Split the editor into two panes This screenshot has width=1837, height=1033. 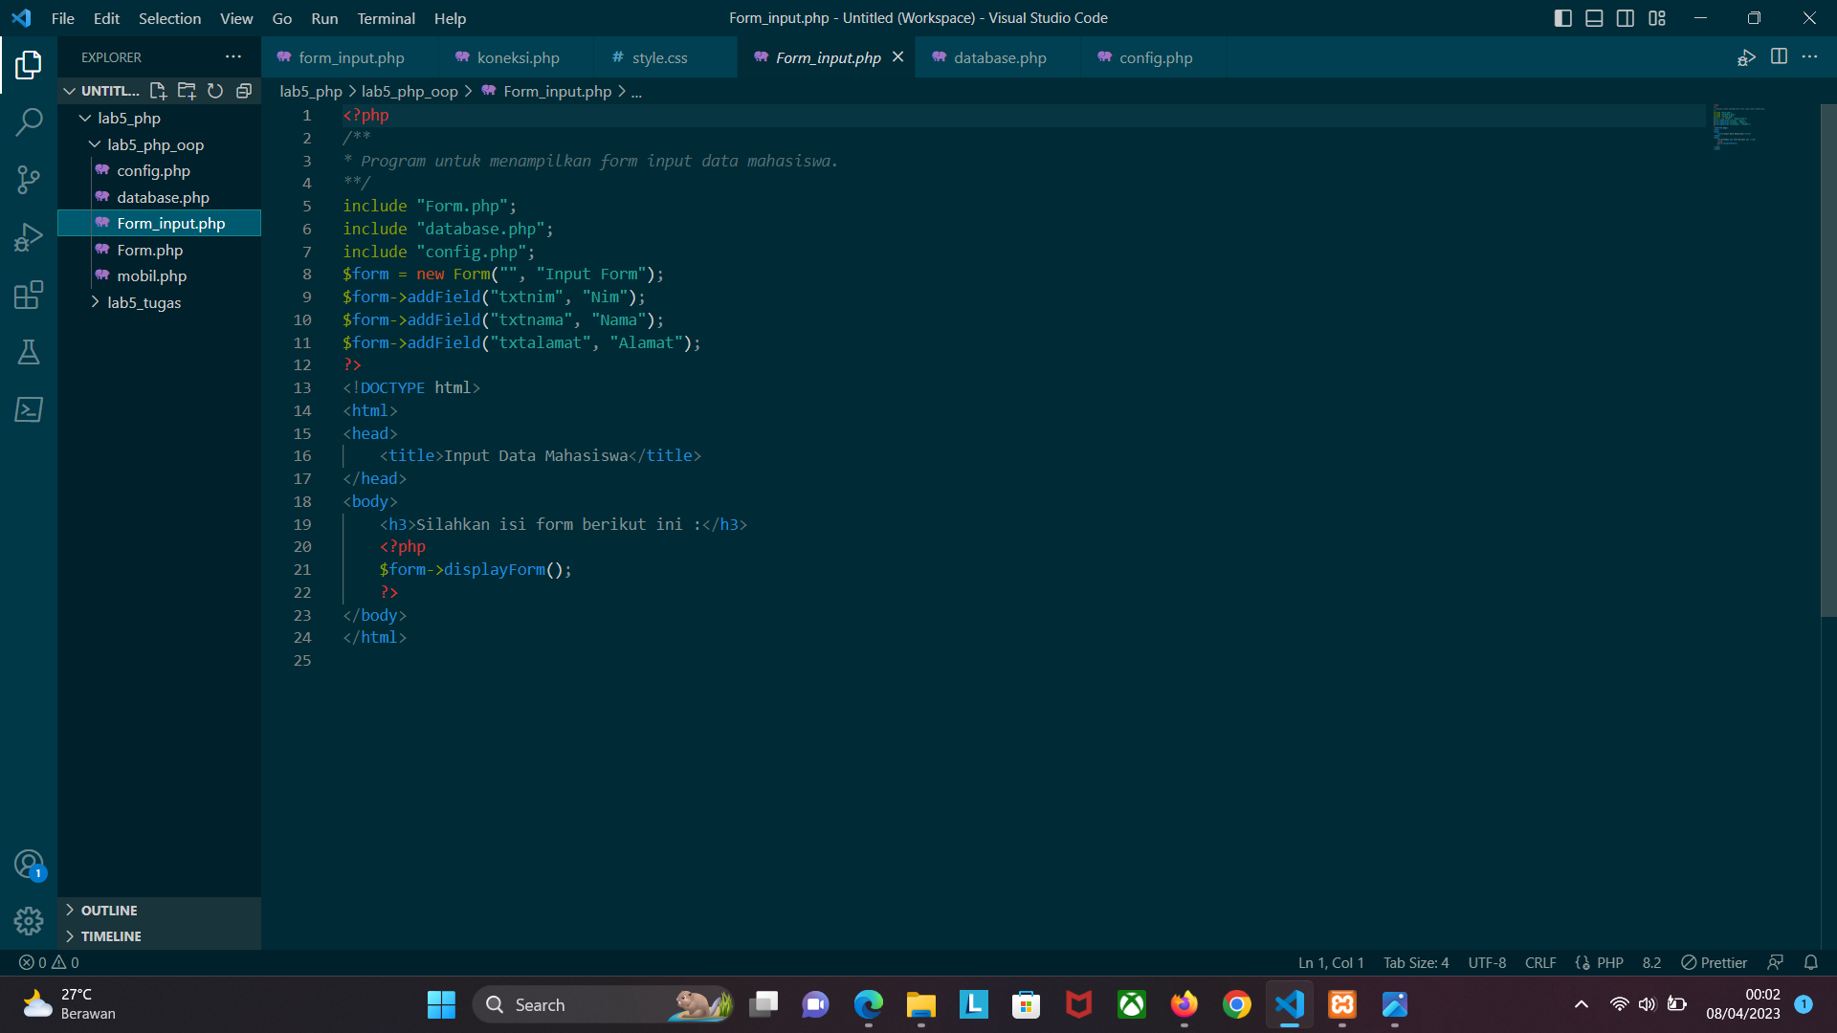point(1780,57)
